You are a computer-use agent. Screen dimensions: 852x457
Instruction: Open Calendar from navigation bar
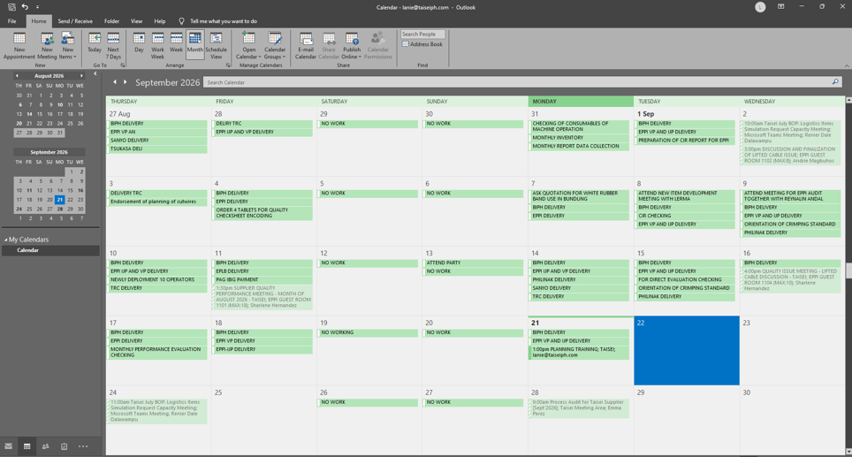tap(27, 446)
